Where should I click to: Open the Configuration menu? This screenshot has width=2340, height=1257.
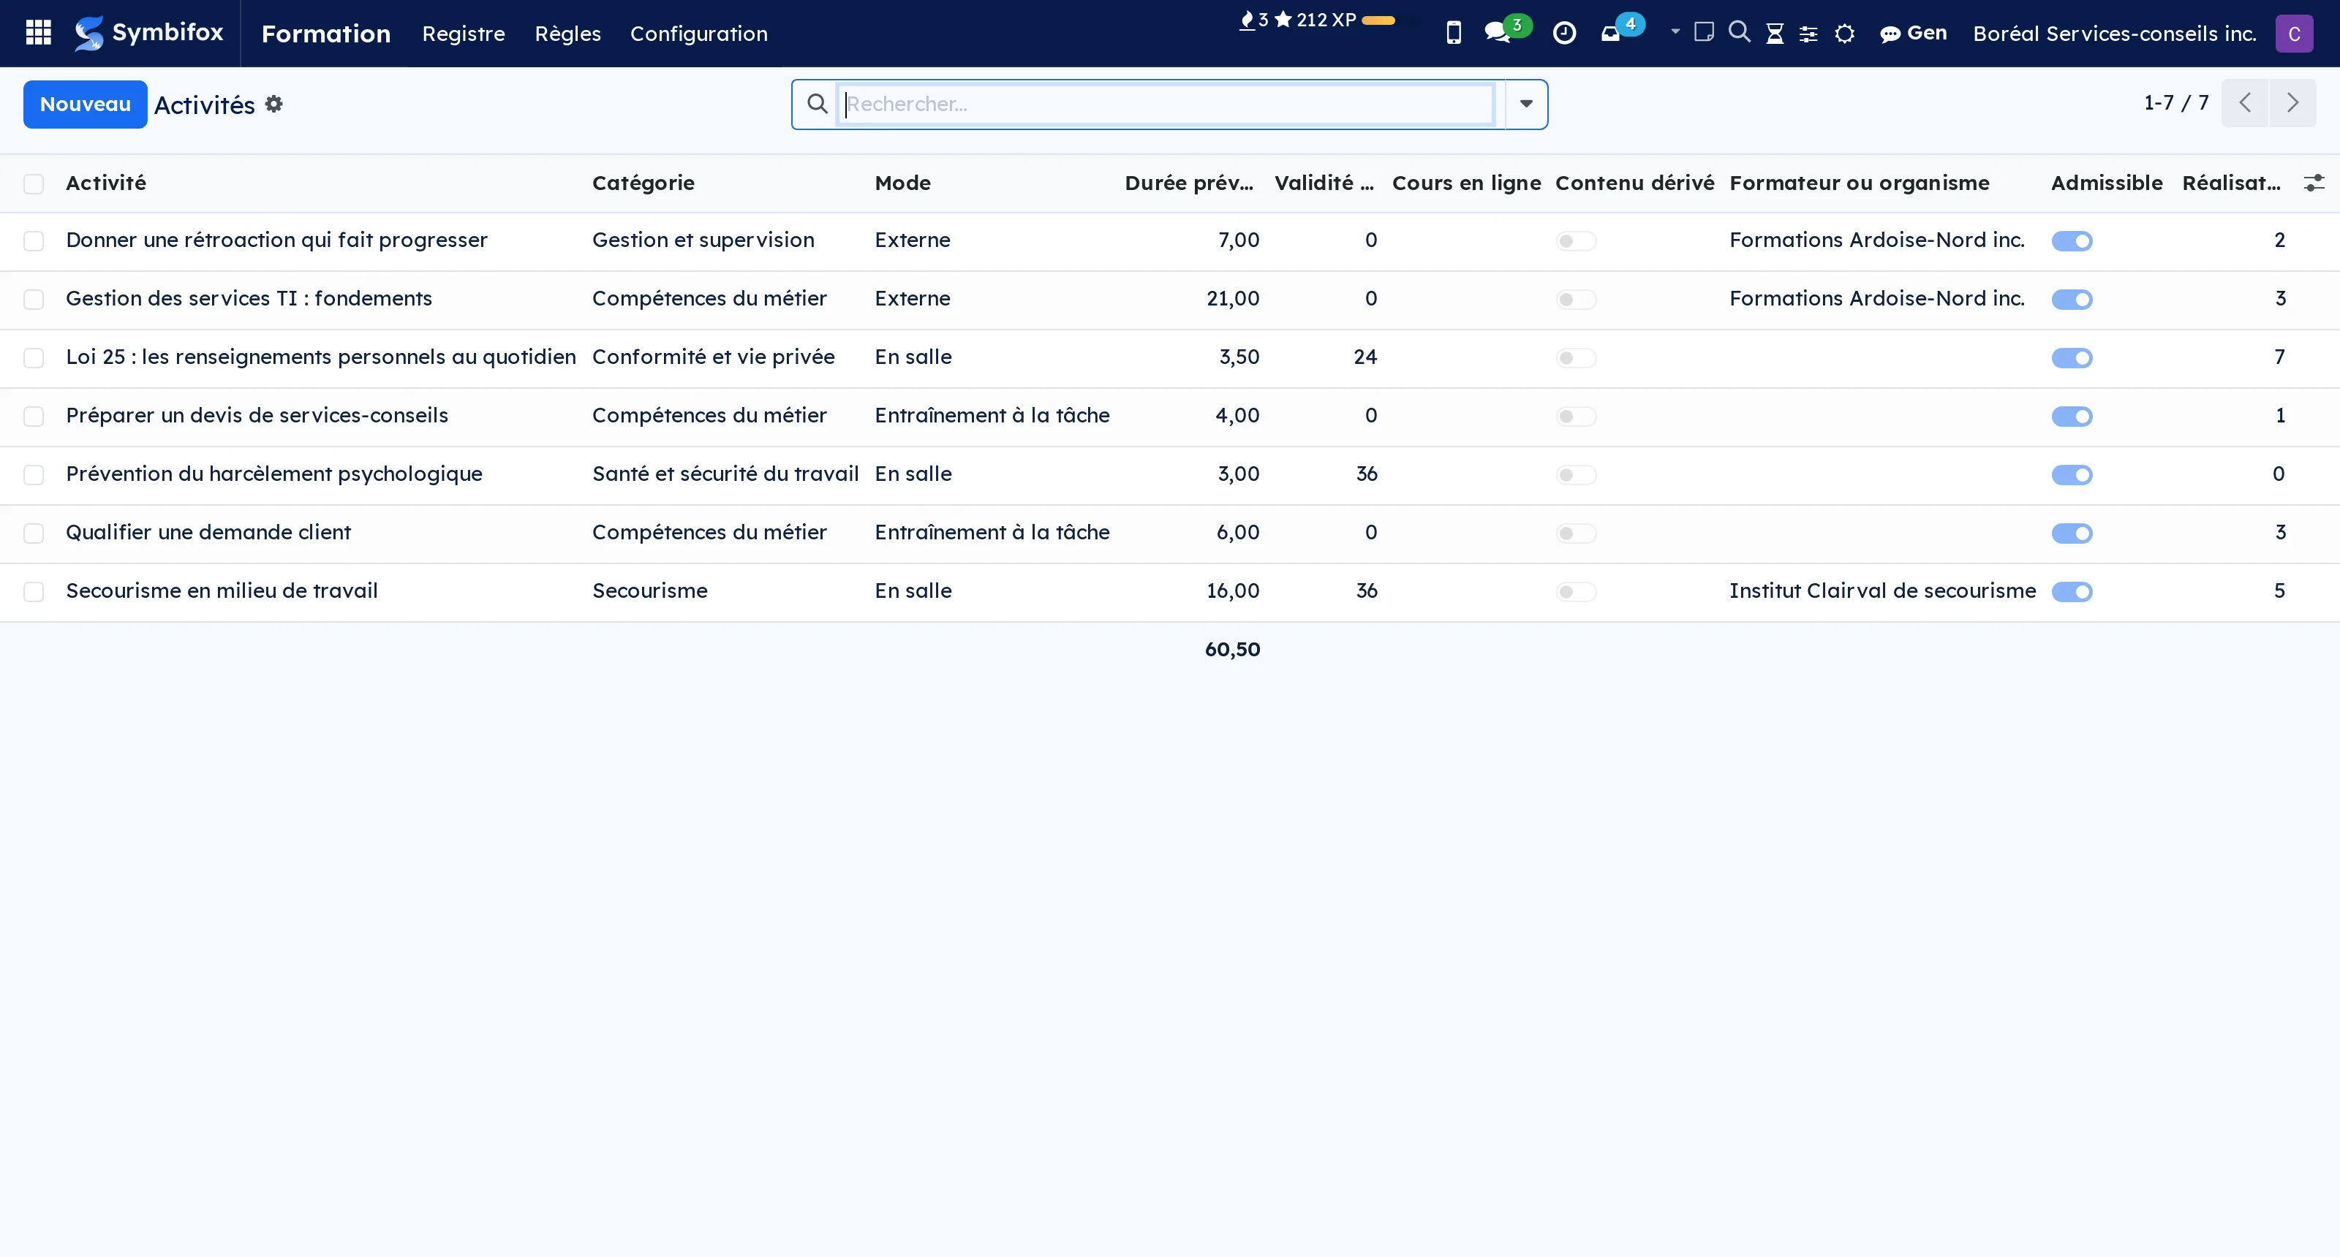[698, 34]
